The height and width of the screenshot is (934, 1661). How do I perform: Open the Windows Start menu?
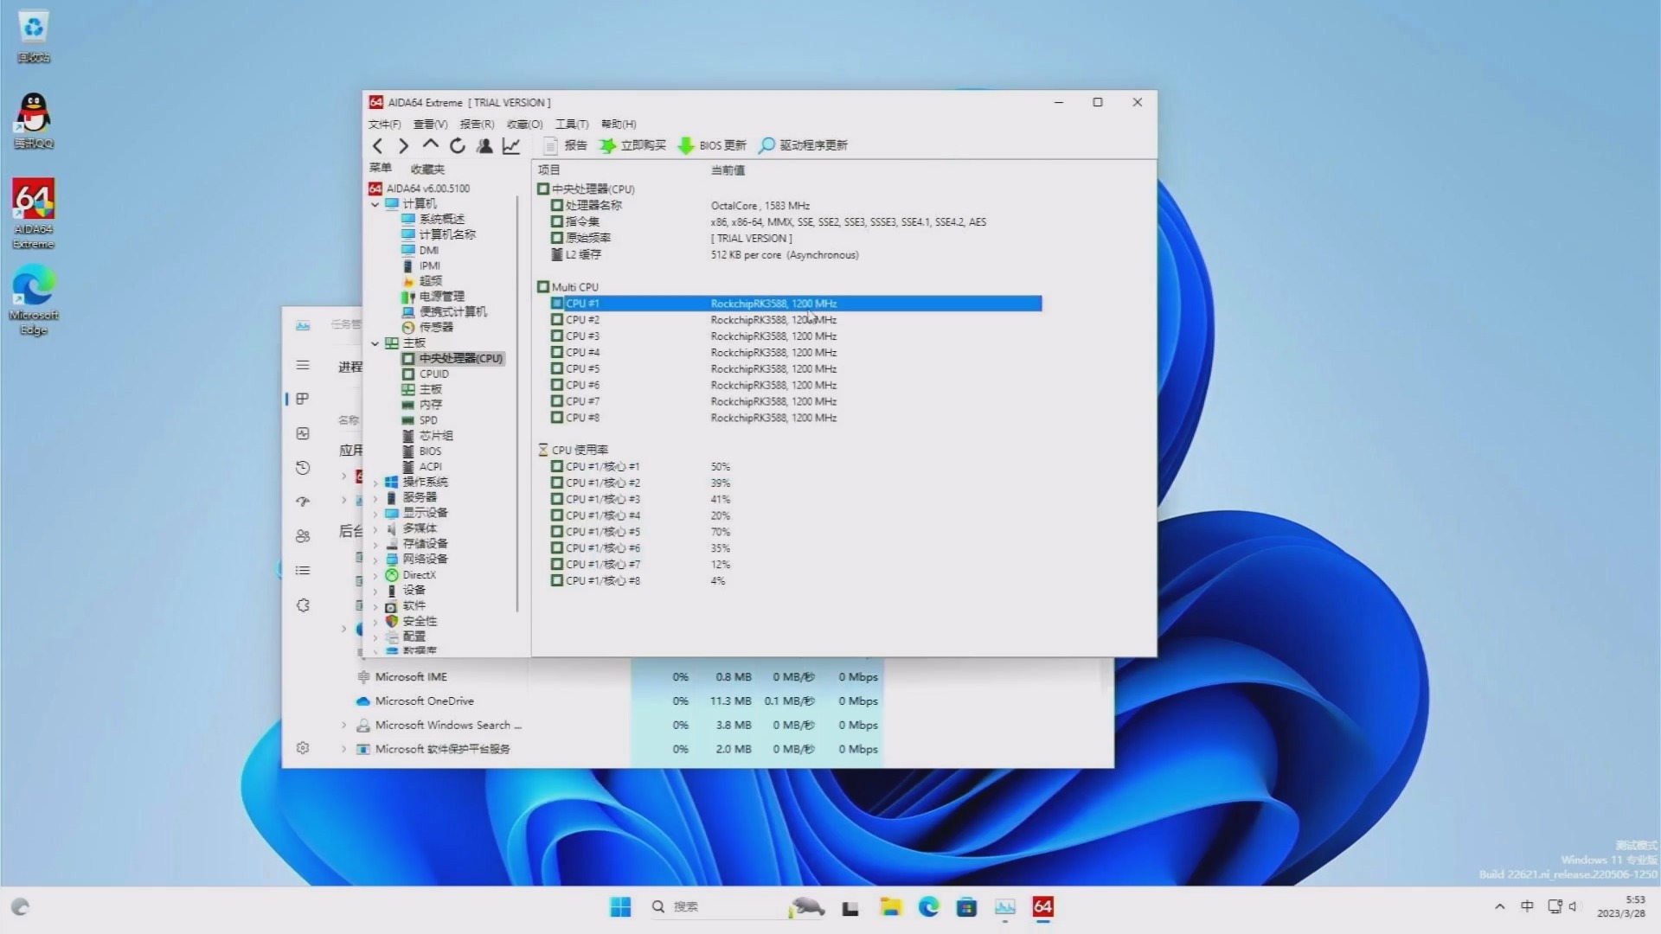(x=620, y=907)
